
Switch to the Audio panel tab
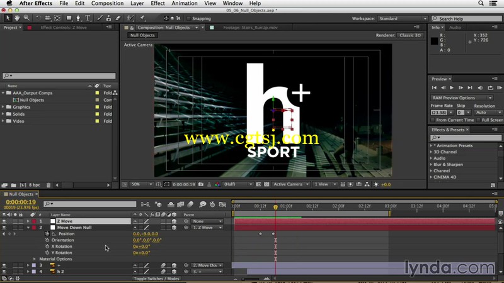[455, 28]
